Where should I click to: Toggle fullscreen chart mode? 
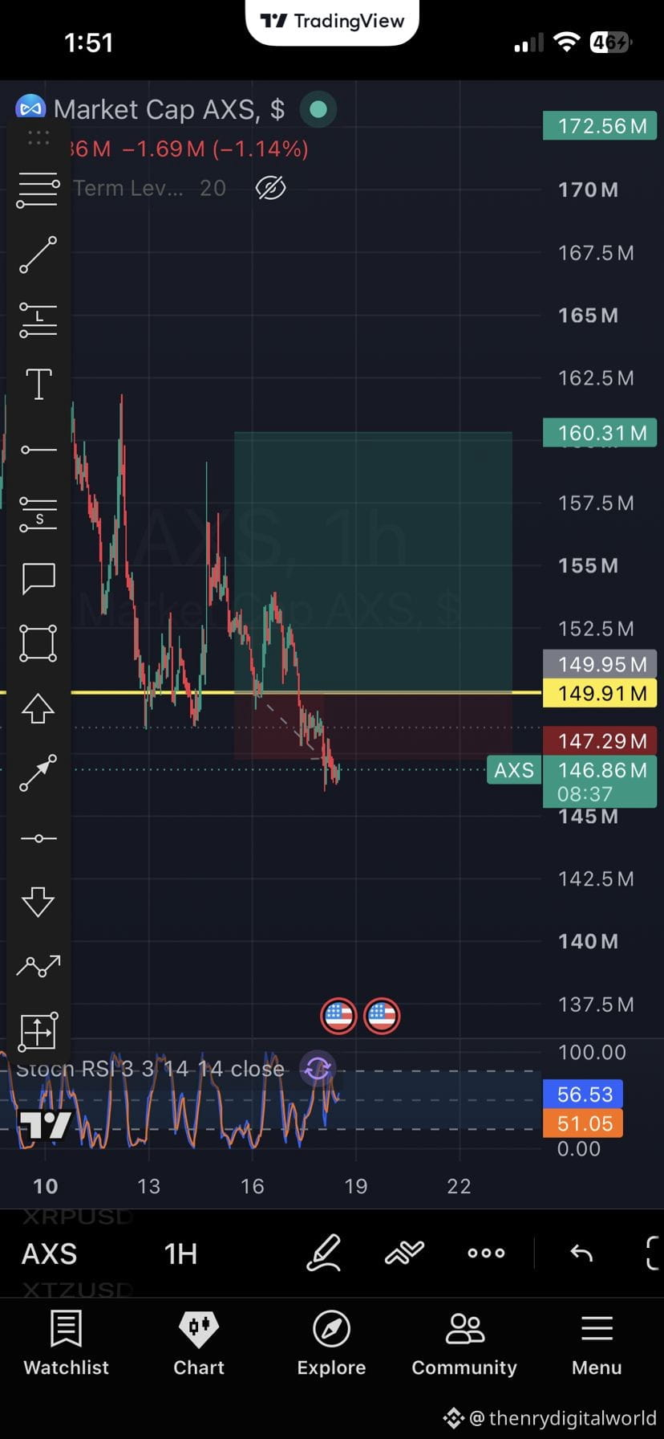[653, 1253]
